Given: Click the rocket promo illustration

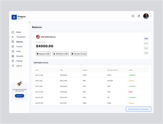Looking at the screenshot, I should click(x=20, y=84).
